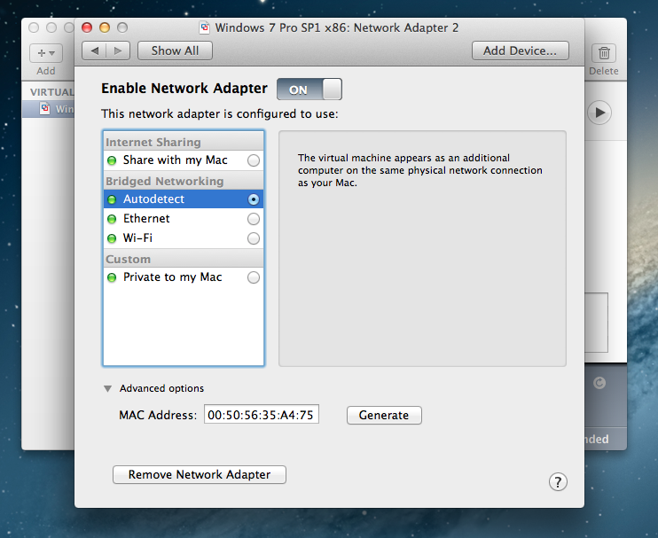The image size is (658, 538).
Task: Select the Share with my Mac radio button
Action: pos(254,160)
